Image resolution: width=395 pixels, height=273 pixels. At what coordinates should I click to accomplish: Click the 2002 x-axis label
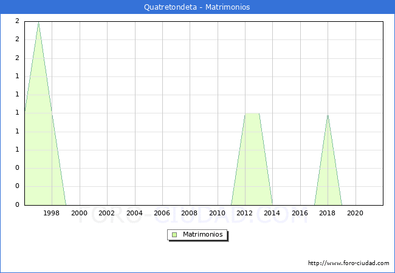click(106, 213)
